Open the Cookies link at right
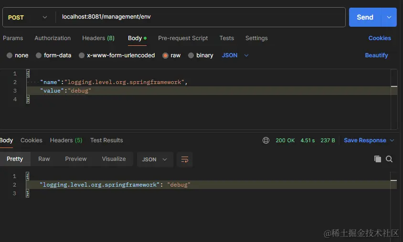The image size is (403, 242). [380, 38]
